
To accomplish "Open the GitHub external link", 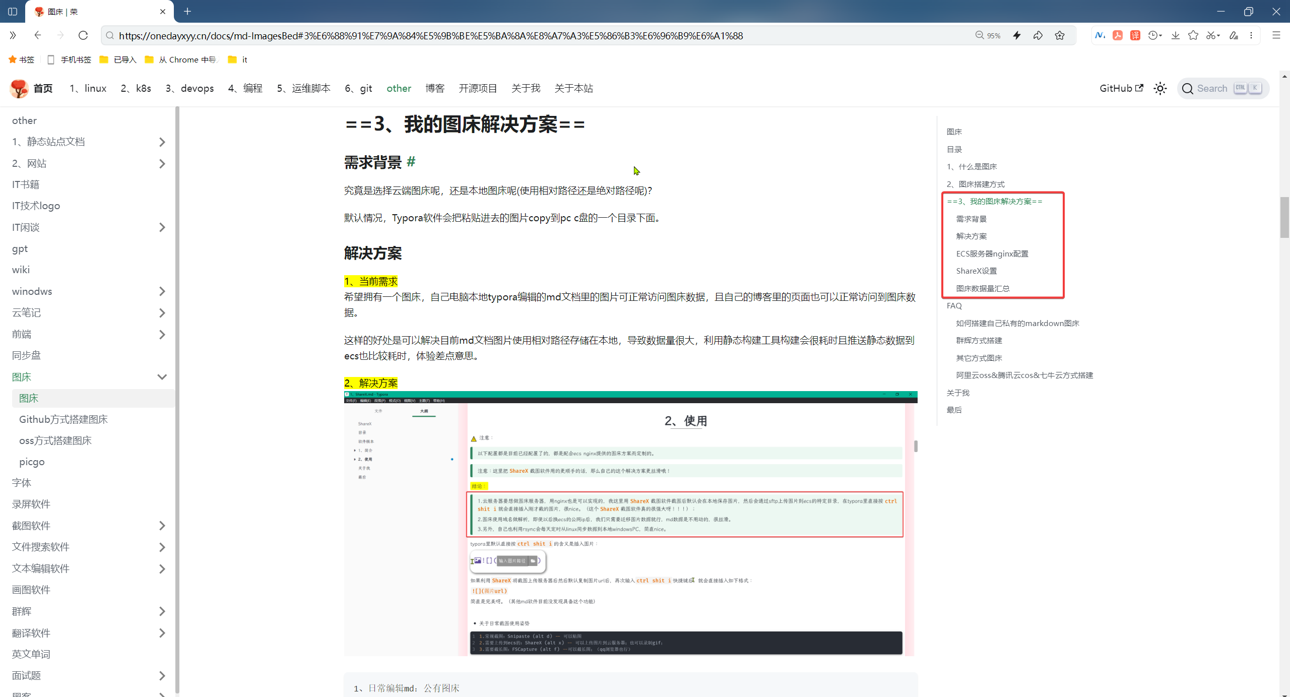I will click(x=1121, y=89).
